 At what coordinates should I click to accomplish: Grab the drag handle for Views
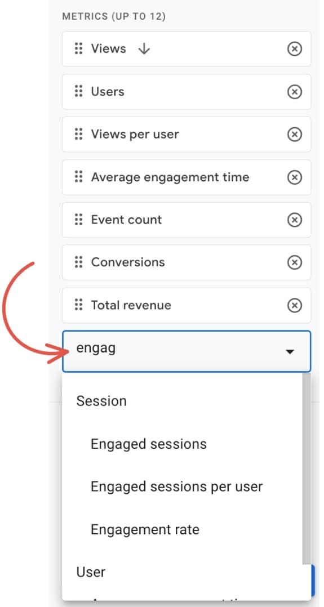coord(79,49)
